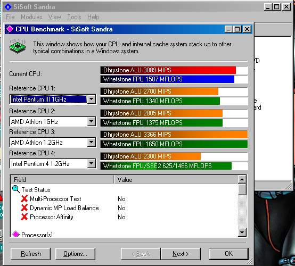Click the Whetstone FPU 1650 MFLOPS bar

(174, 144)
